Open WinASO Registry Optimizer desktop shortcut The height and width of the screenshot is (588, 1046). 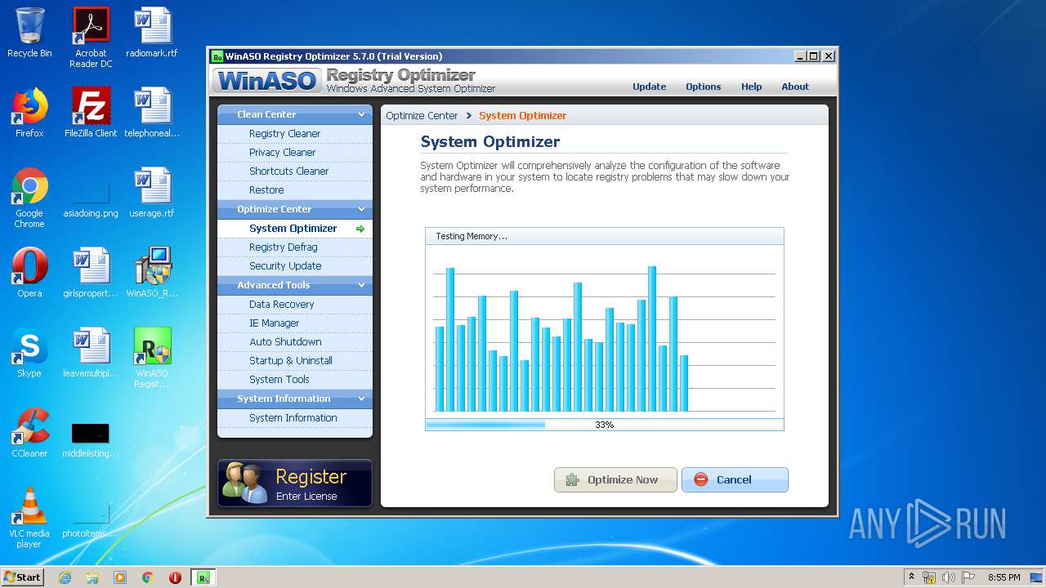coord(152,358)
